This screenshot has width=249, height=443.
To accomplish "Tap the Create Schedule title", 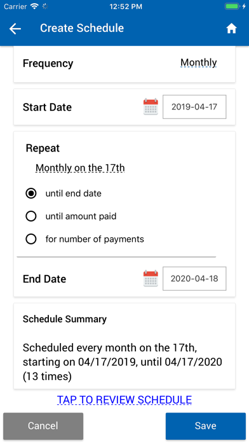I will click(x=82, y=28).
